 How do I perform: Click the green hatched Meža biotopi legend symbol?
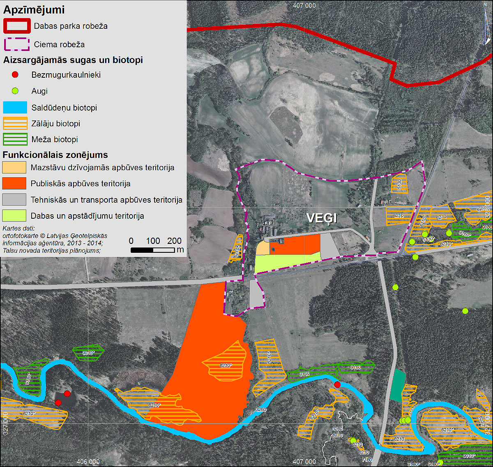15,139
